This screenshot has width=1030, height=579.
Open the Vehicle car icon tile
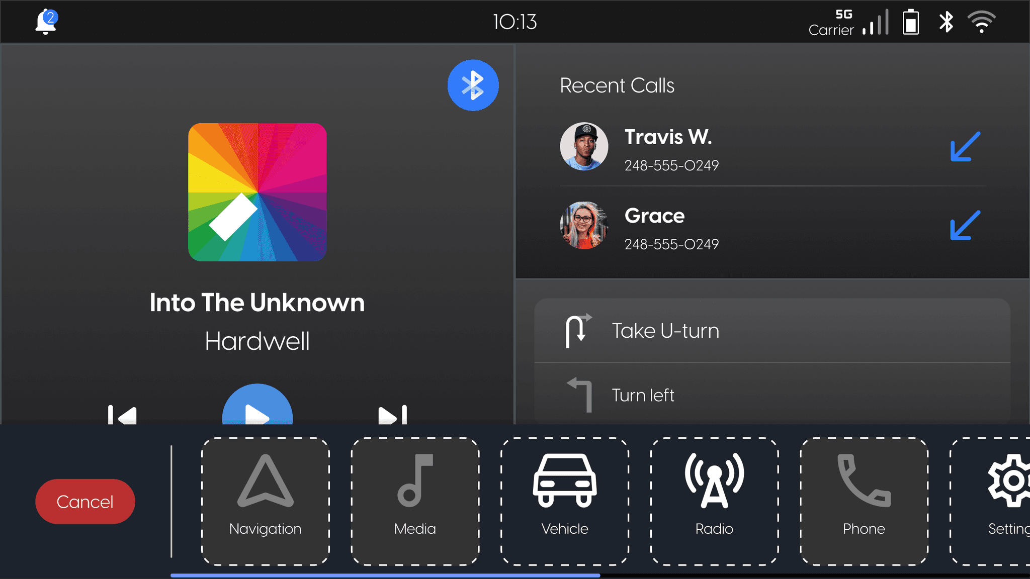565,501
